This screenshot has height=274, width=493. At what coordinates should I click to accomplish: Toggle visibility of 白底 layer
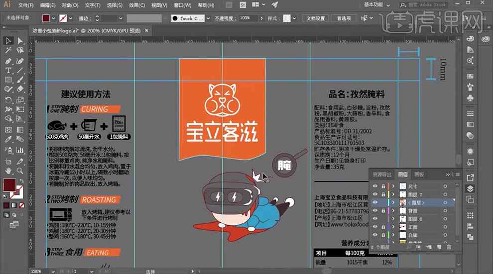pos(375,235)
